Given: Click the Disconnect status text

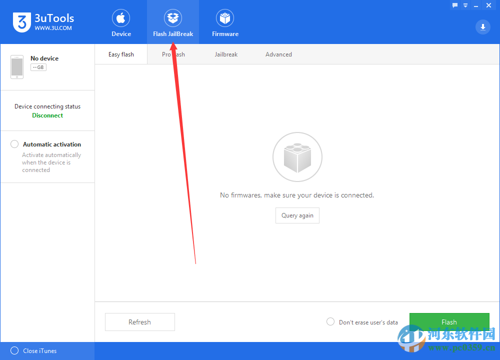Looking at the screenshot, I should tap(47, 115).
